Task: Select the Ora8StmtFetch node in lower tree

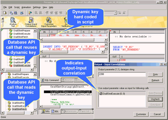Action: (19, 109)
